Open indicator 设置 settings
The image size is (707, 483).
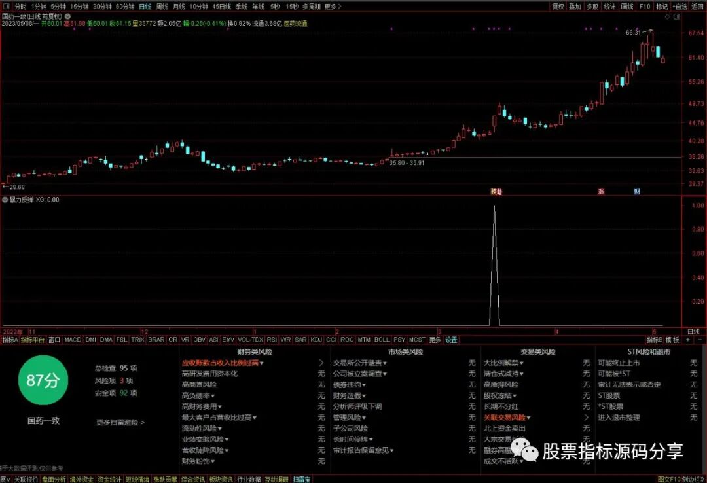[x=451, y=340]
